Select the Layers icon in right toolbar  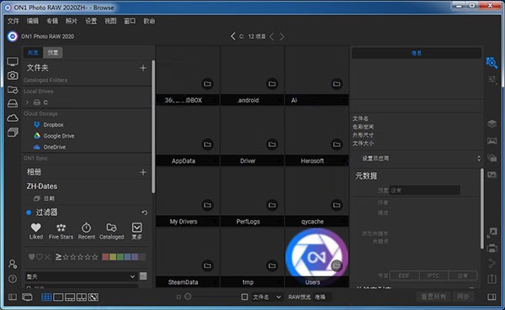pyautogui.click(x=492, y=123)
